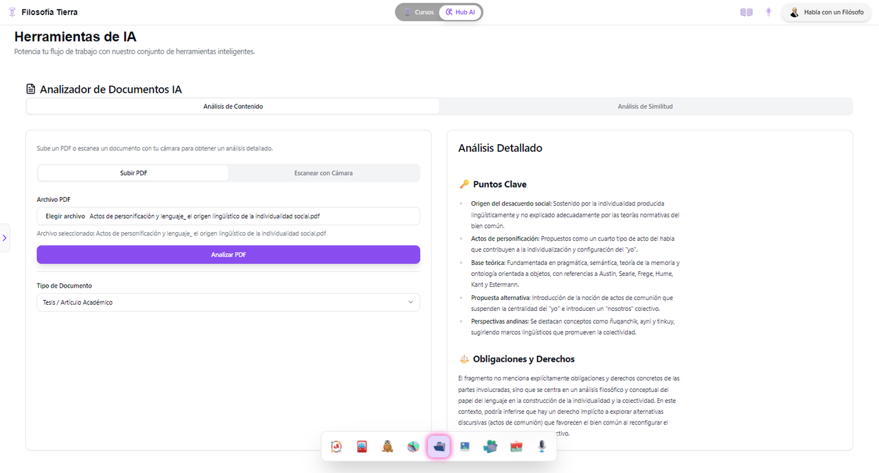Image resolution: width=879 pixels, height=473 pixels.
Task: Click the open book icon in header
Action: [x=746, y=12]
